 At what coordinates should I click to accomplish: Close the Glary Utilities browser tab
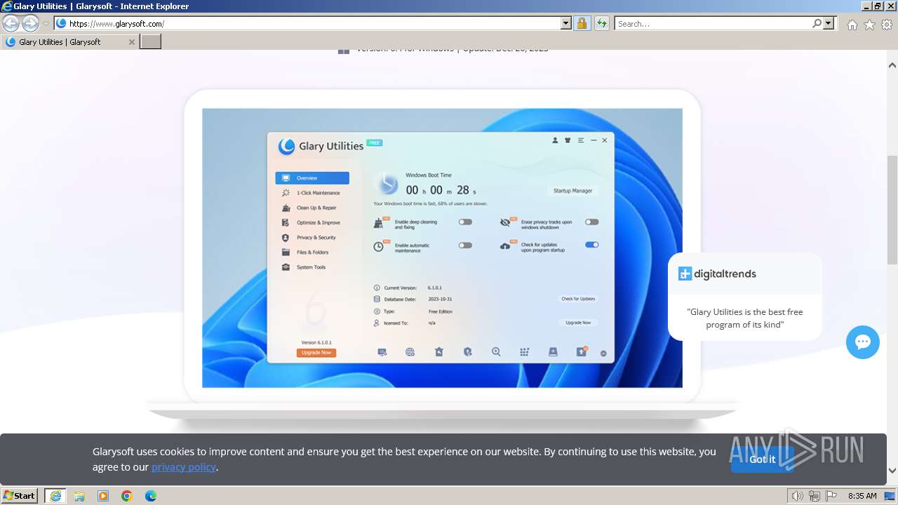(x=131, y=42)
